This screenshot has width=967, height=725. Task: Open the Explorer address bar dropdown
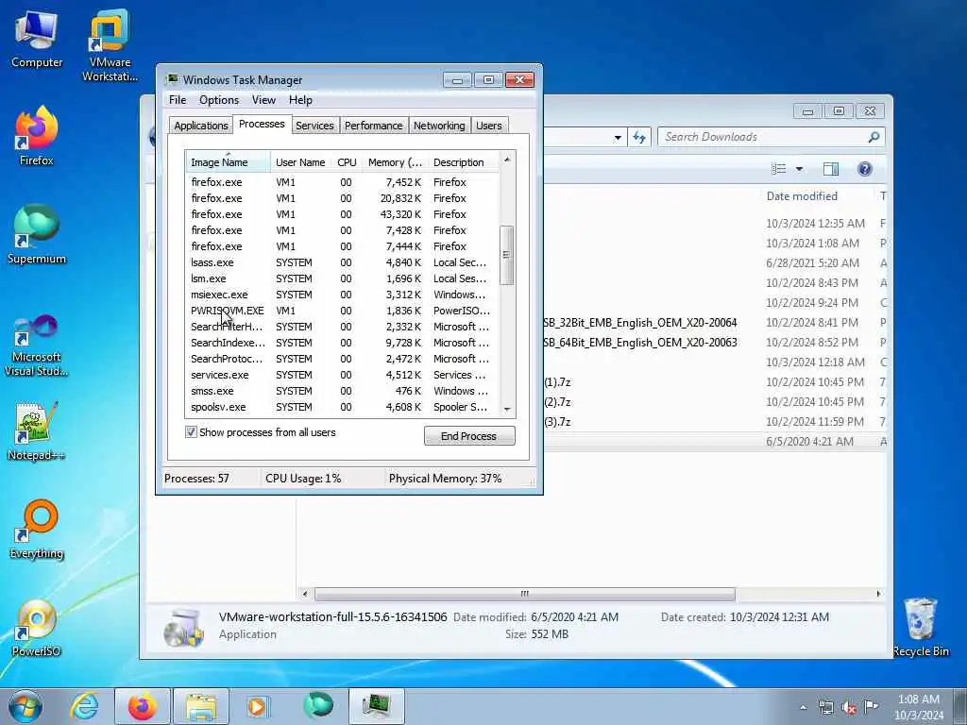(618, 138)
